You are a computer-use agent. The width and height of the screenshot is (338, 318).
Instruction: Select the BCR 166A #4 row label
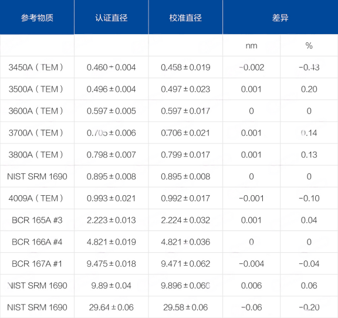(x=37, y=242)
